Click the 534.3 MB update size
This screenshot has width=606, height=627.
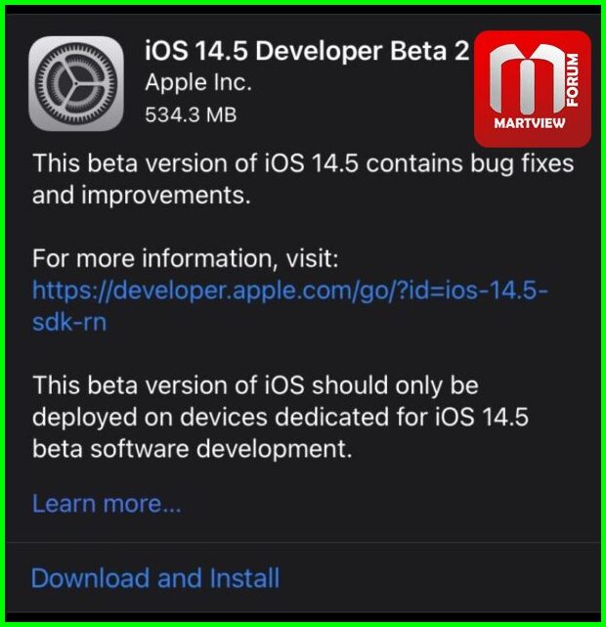click(191, 114)
